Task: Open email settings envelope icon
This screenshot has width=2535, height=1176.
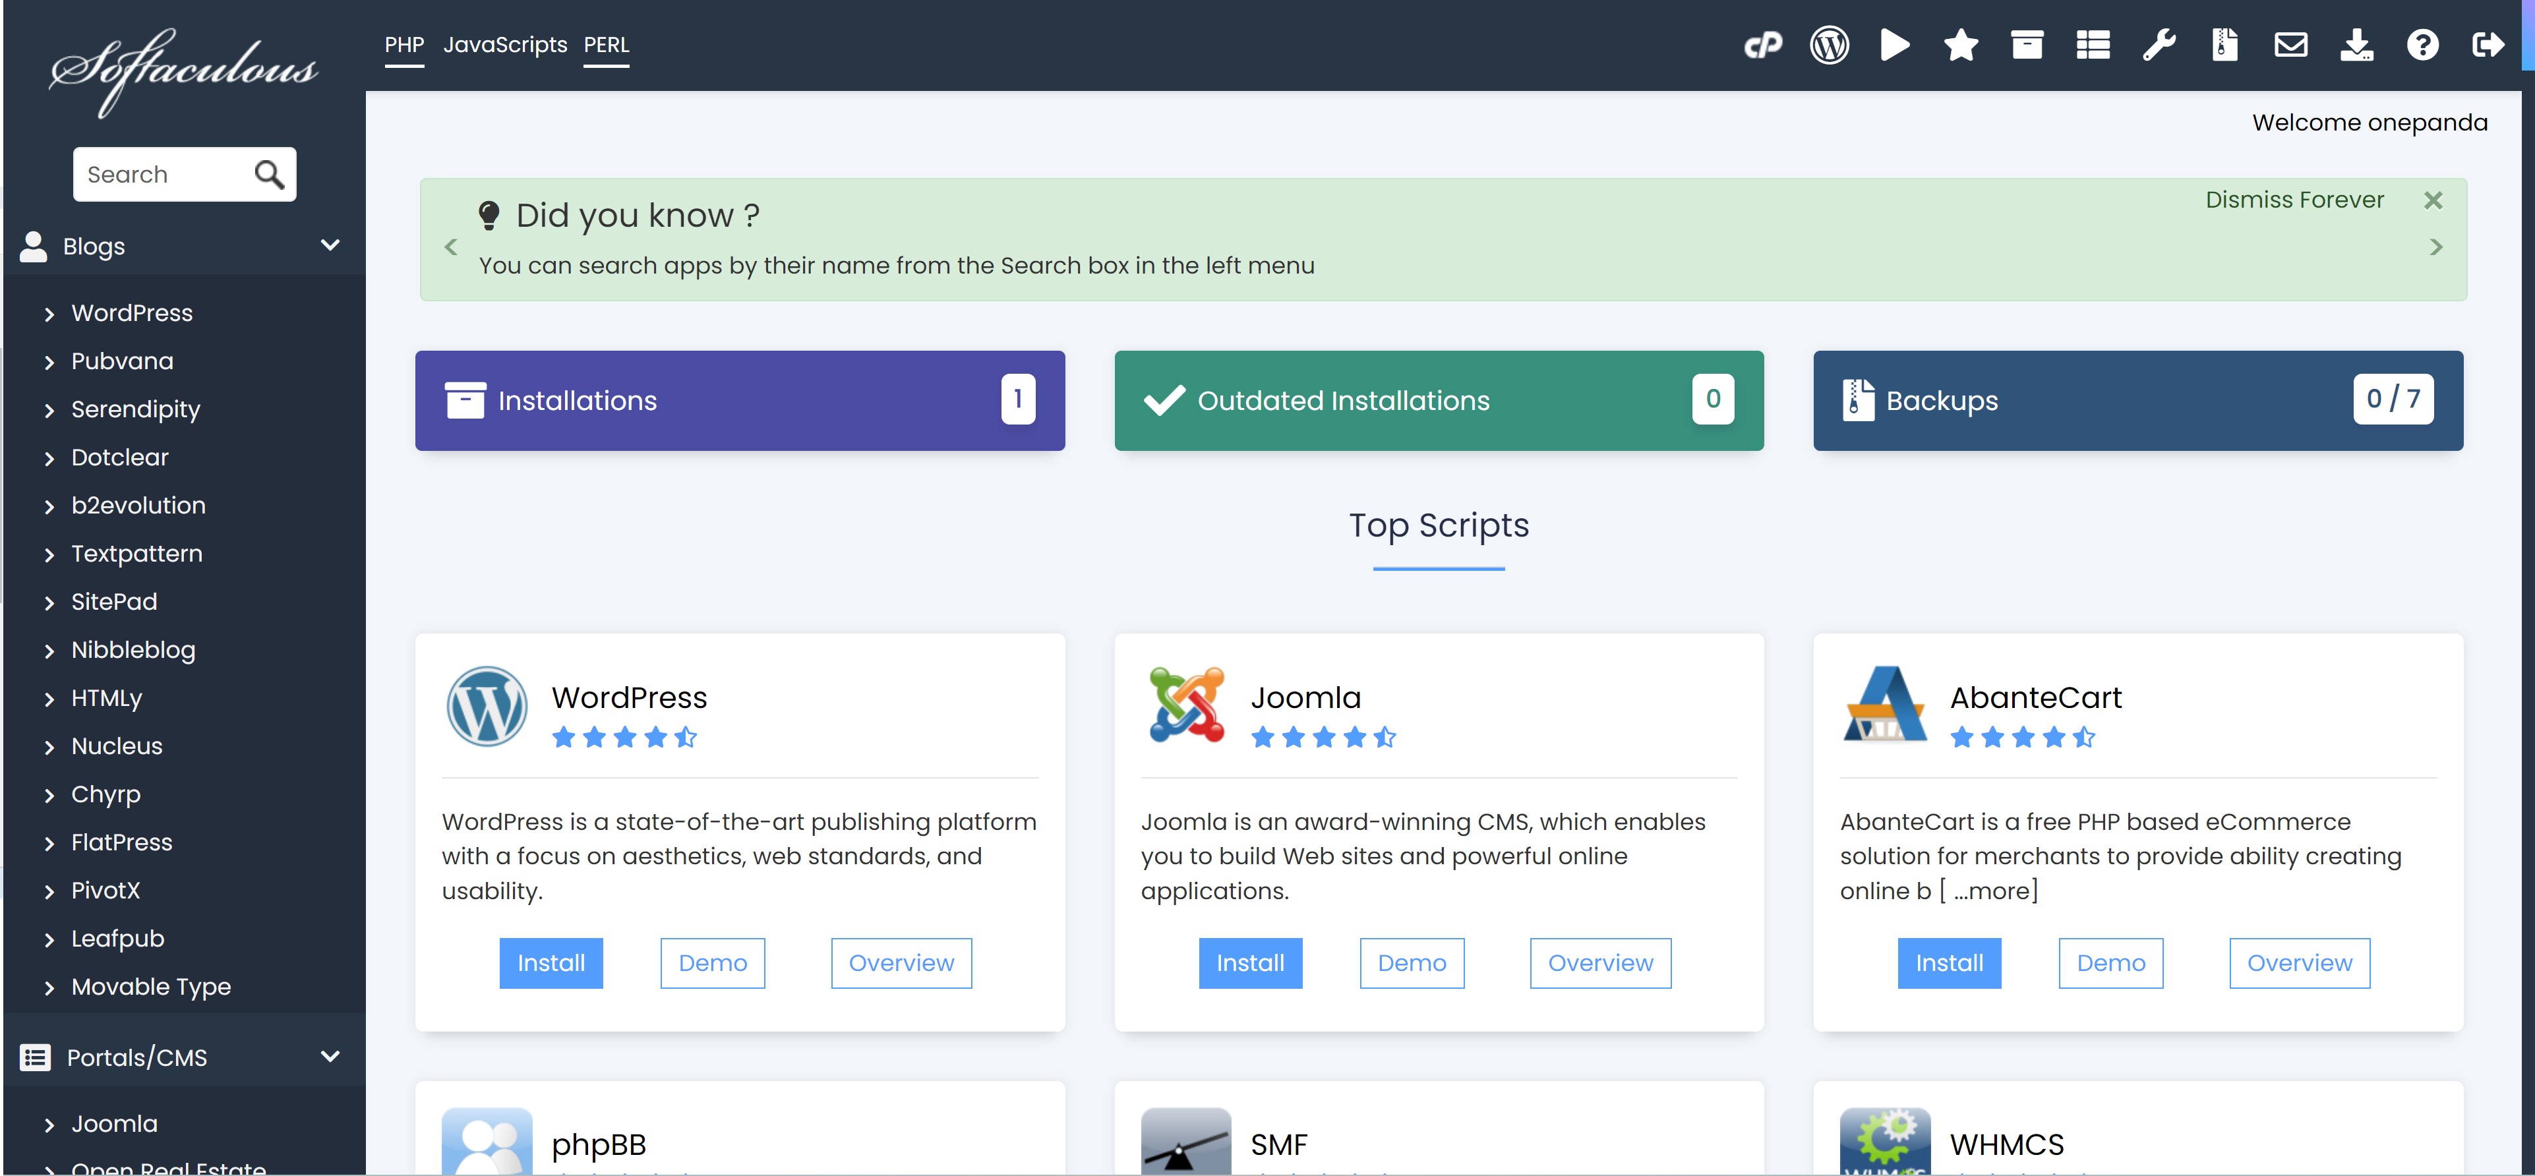Action: (2290, 45)
